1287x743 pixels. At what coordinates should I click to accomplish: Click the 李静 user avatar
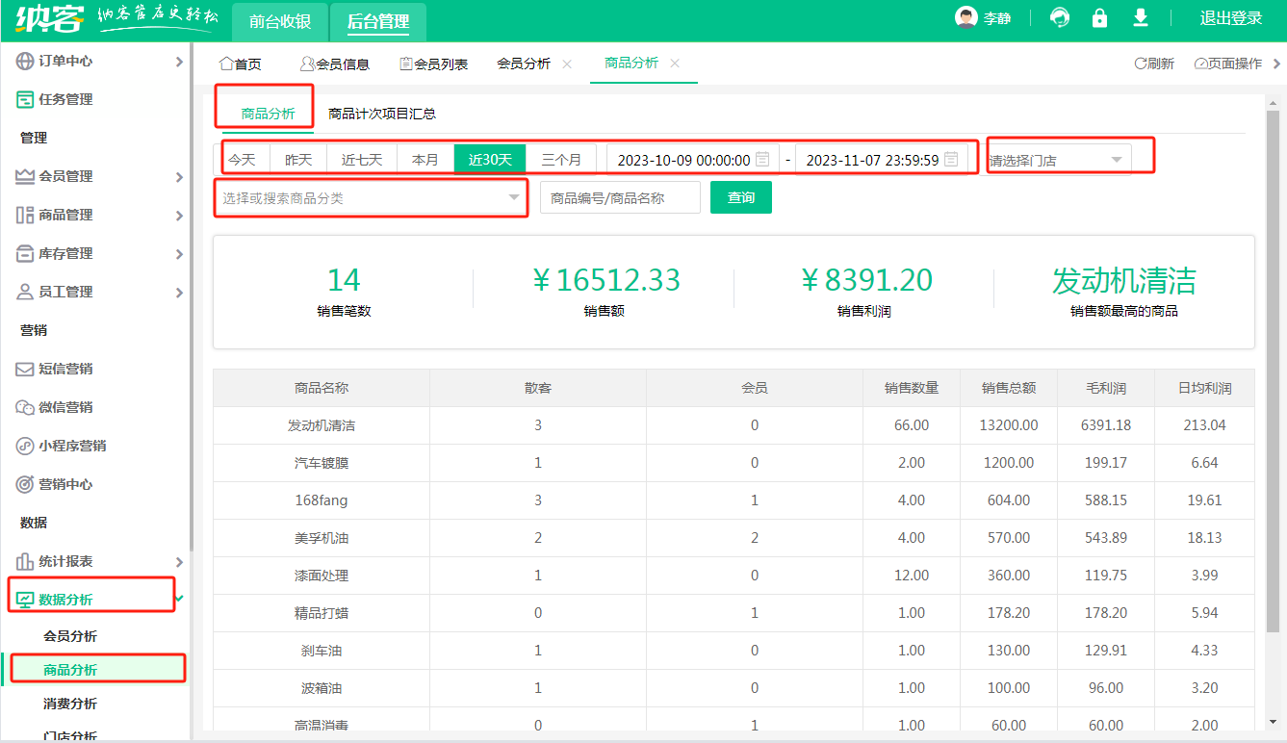pos(965,18)
